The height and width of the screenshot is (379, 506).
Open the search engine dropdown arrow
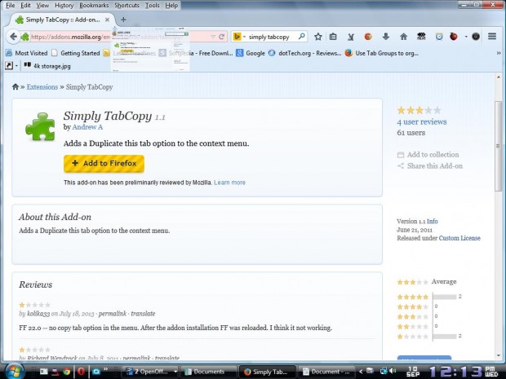coord(244,37)
